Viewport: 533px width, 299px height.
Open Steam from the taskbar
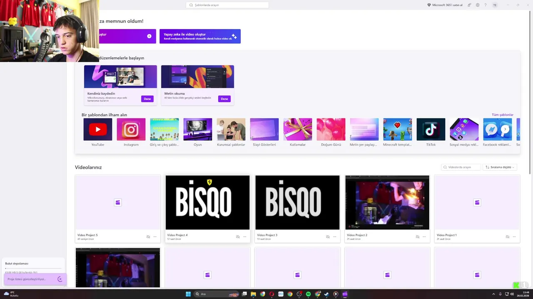(x=326, y=294)
